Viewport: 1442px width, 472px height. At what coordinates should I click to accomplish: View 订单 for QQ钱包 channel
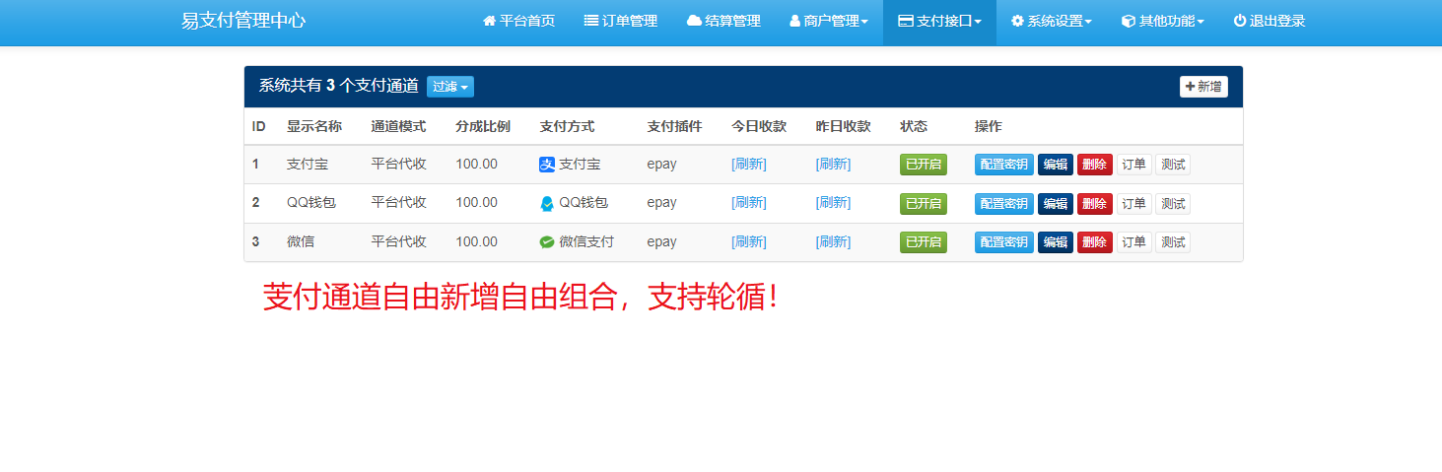[1134, 204]
